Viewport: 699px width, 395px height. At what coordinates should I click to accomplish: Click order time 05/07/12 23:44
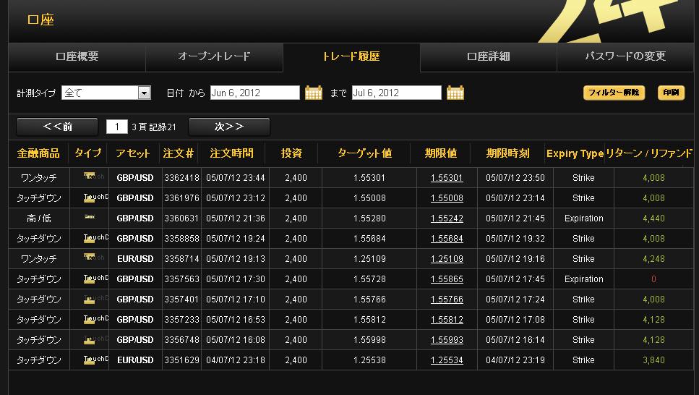pos(236,178)
